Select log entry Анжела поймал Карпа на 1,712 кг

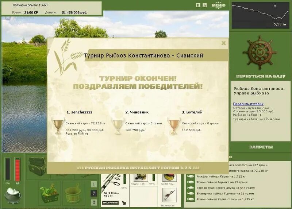coord(221,177)
